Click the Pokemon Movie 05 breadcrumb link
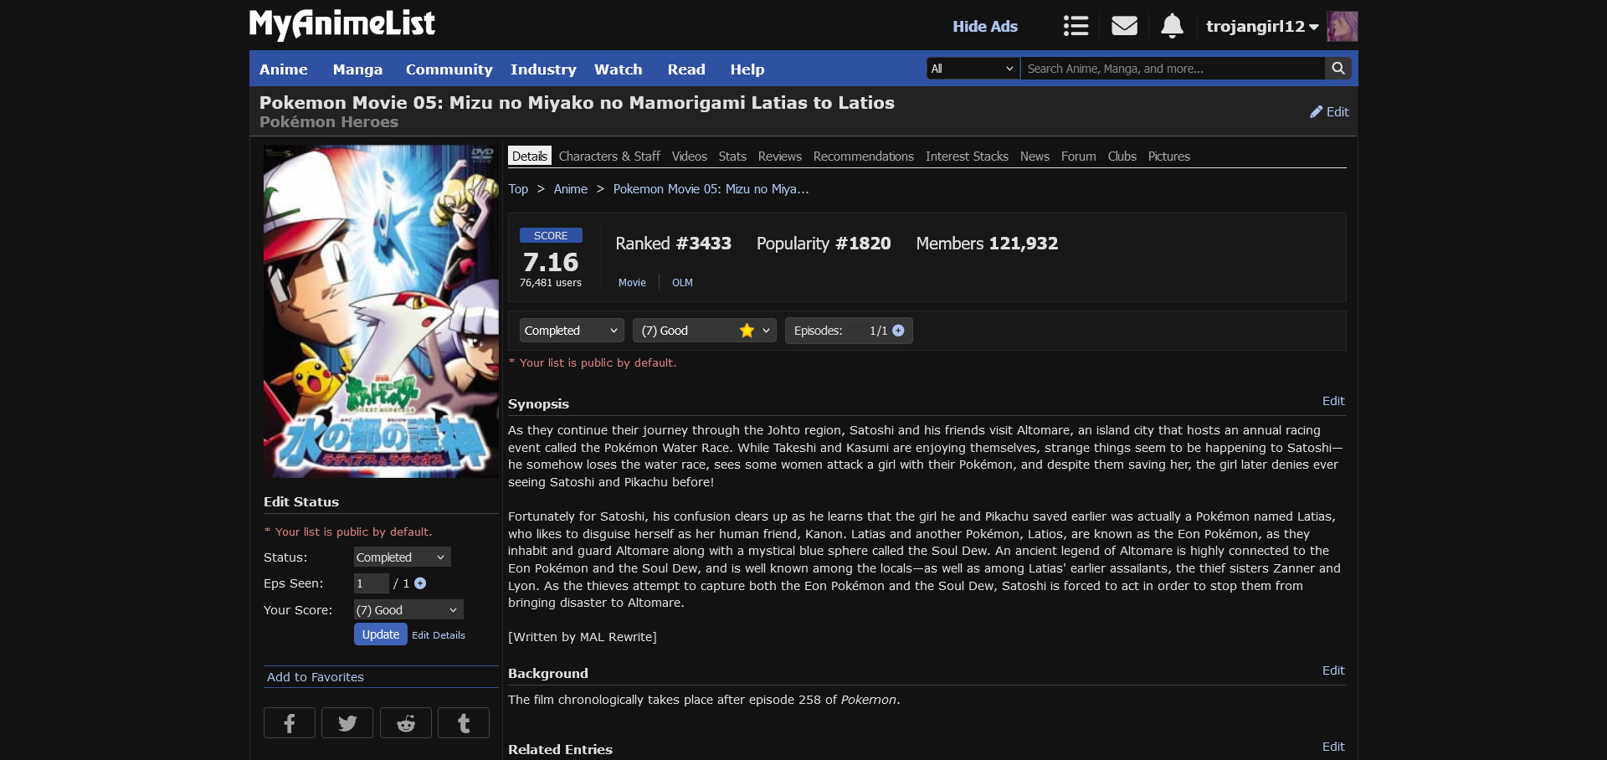 coord(711,189)
